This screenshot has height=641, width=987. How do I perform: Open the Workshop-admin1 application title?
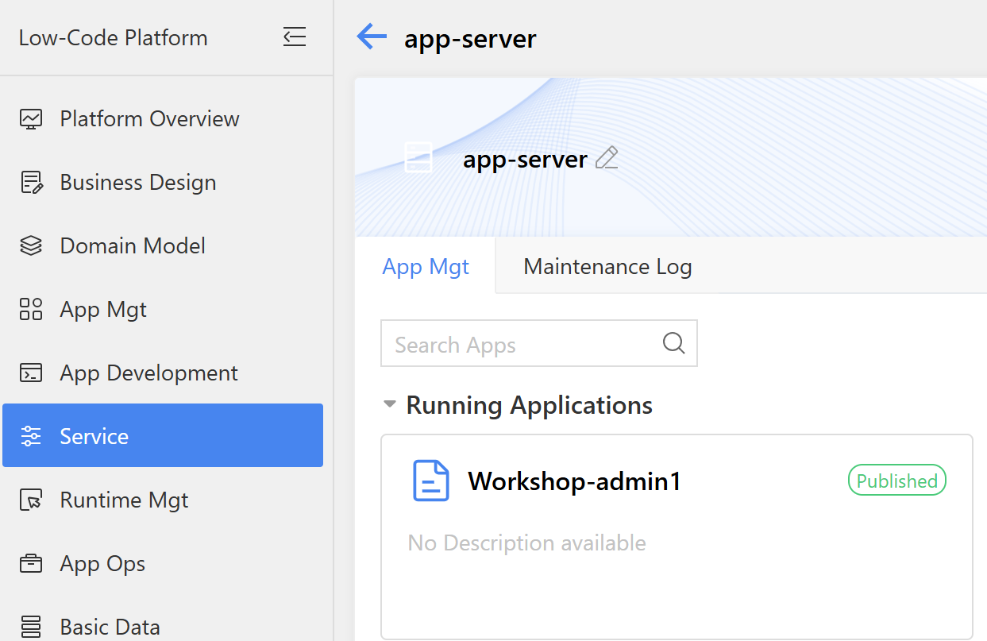(x=574, y=481)
